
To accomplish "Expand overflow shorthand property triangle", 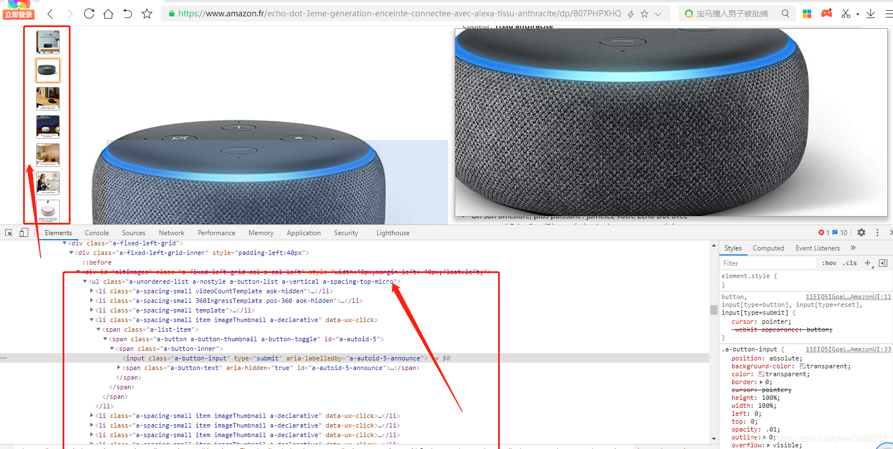I will coord(769,445).
